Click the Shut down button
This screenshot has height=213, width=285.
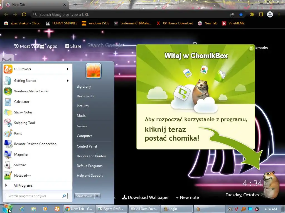(x=84, y=196)
